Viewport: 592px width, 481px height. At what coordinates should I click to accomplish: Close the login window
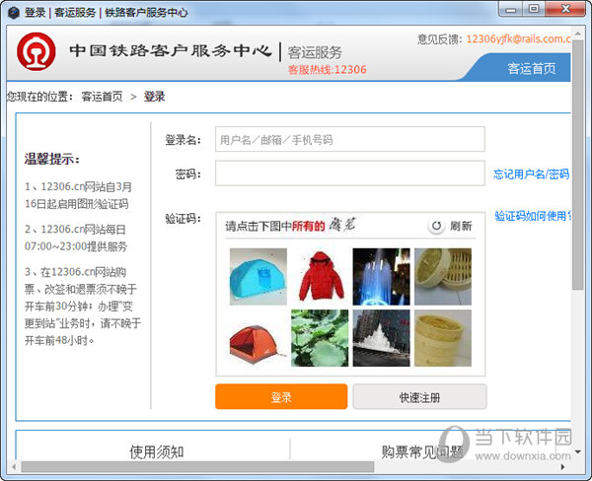565,10
